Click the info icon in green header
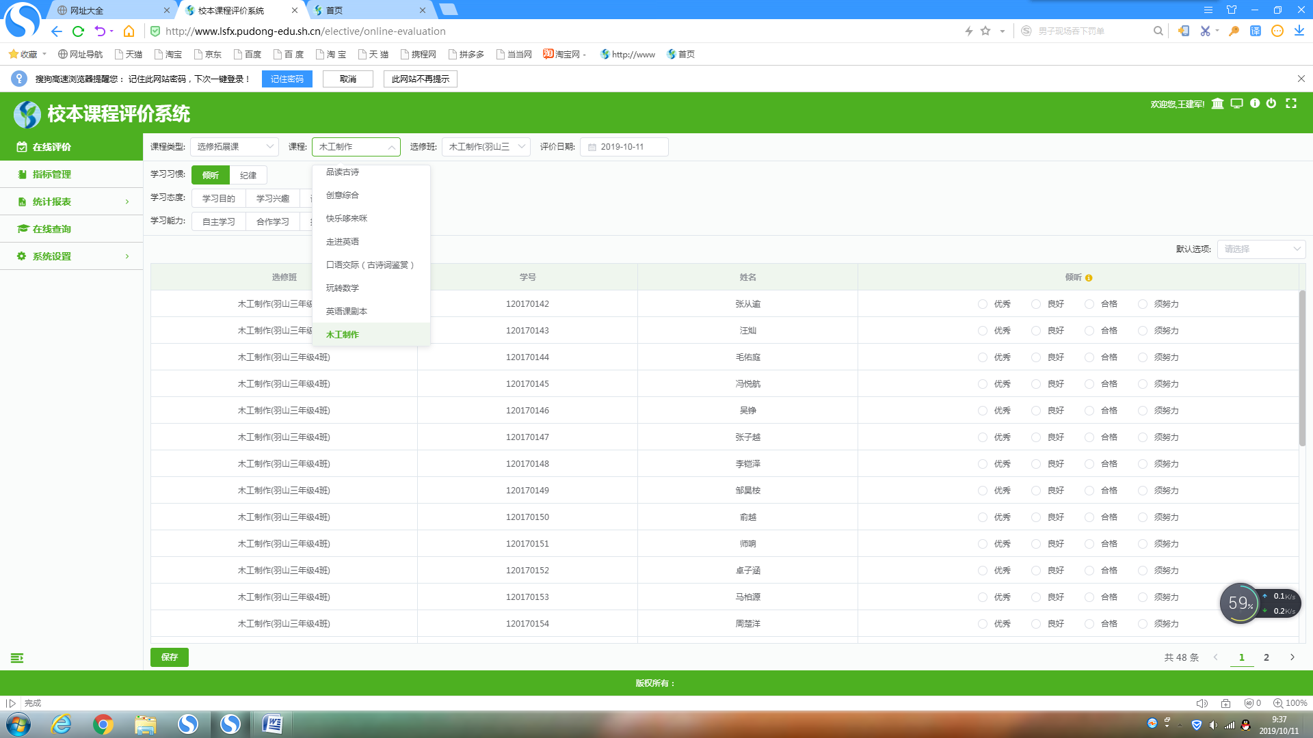The height and width of the screenshot is (738, 1313). [x=1255, y=103]
